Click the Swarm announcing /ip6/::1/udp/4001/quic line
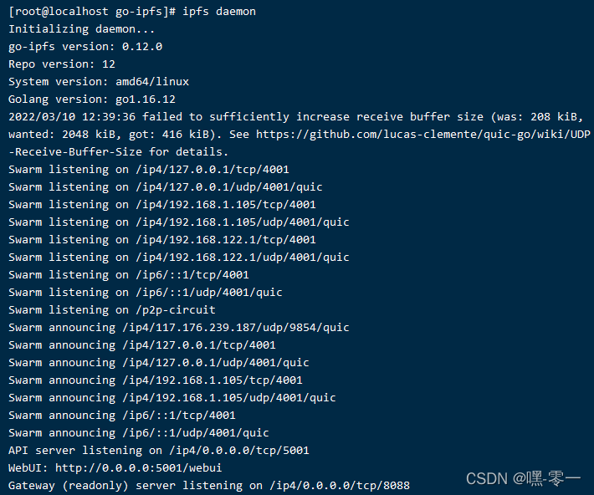 (x=139, y=432)
